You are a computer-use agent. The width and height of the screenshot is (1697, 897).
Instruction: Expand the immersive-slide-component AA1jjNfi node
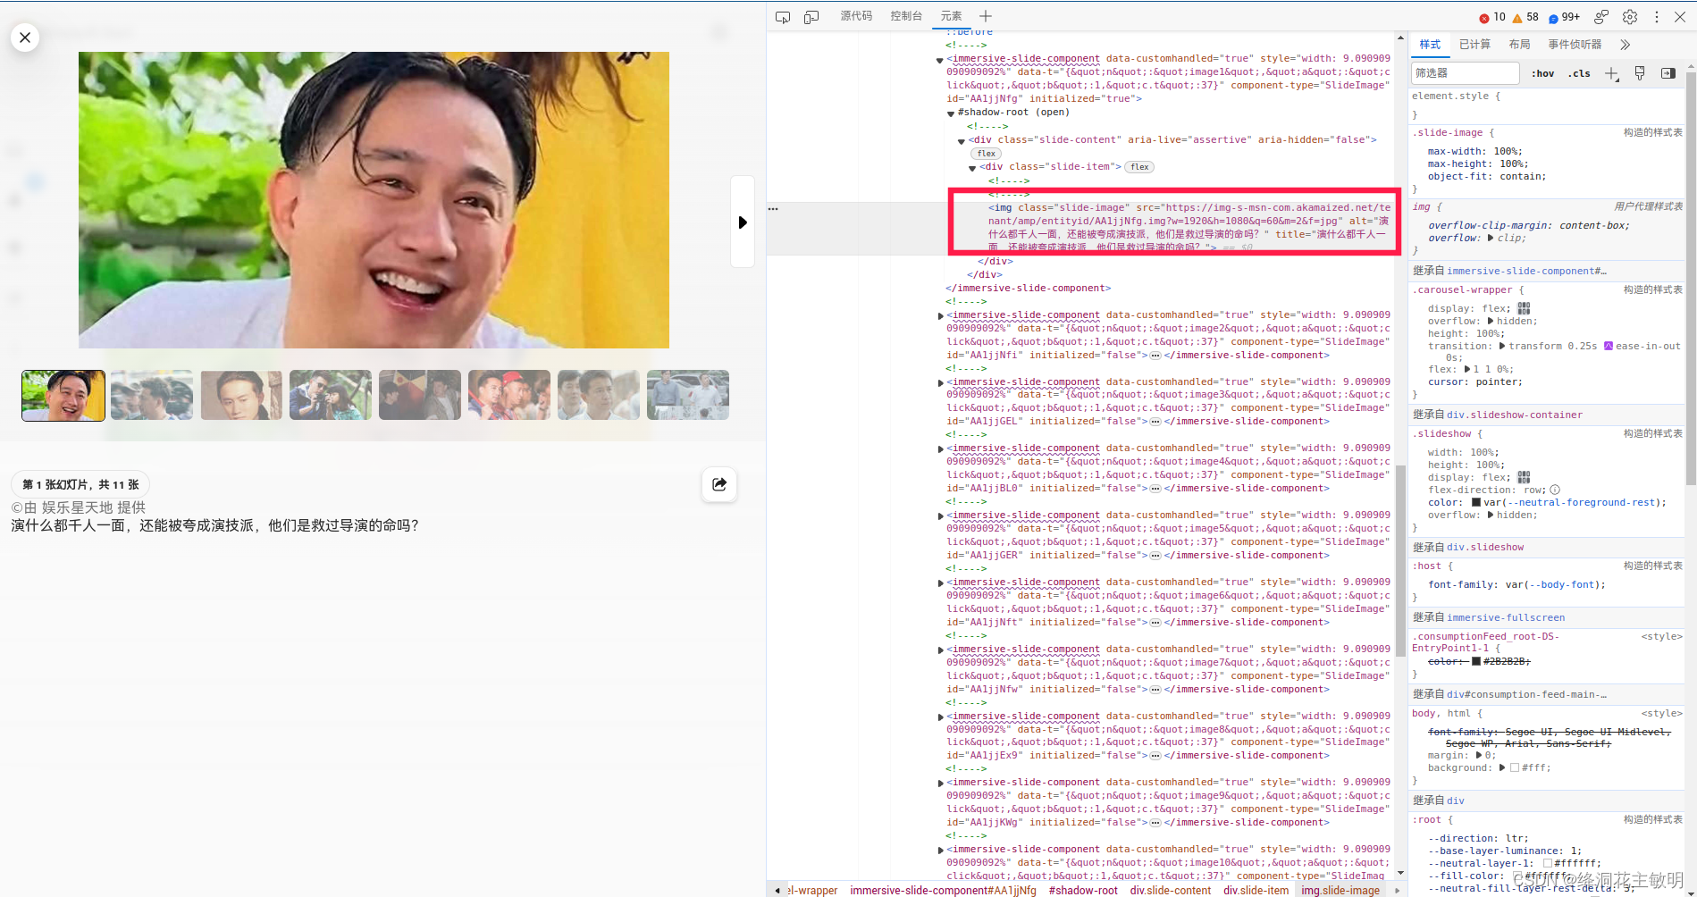(x=940, y=315)
